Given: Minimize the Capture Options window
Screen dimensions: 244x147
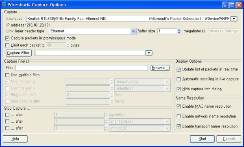Looking at the screenshot, I should [225, 5].
